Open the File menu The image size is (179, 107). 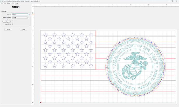coord(2,3)
